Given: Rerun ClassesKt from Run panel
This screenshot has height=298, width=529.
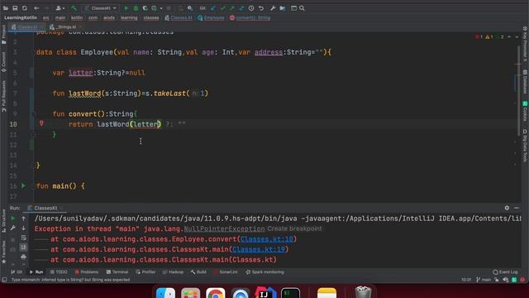Looking at the screenshot, I should point(13,219).
